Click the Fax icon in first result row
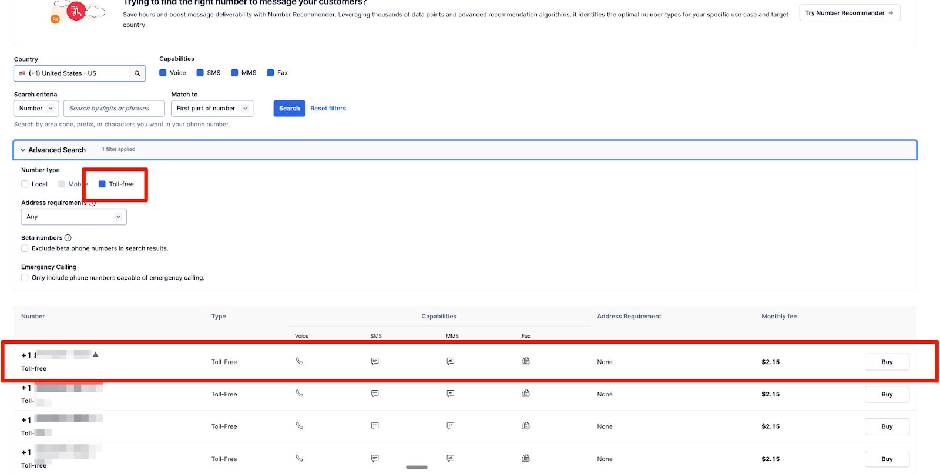Image resolution: width=940 pixels, height=474 pixels. 526,361
